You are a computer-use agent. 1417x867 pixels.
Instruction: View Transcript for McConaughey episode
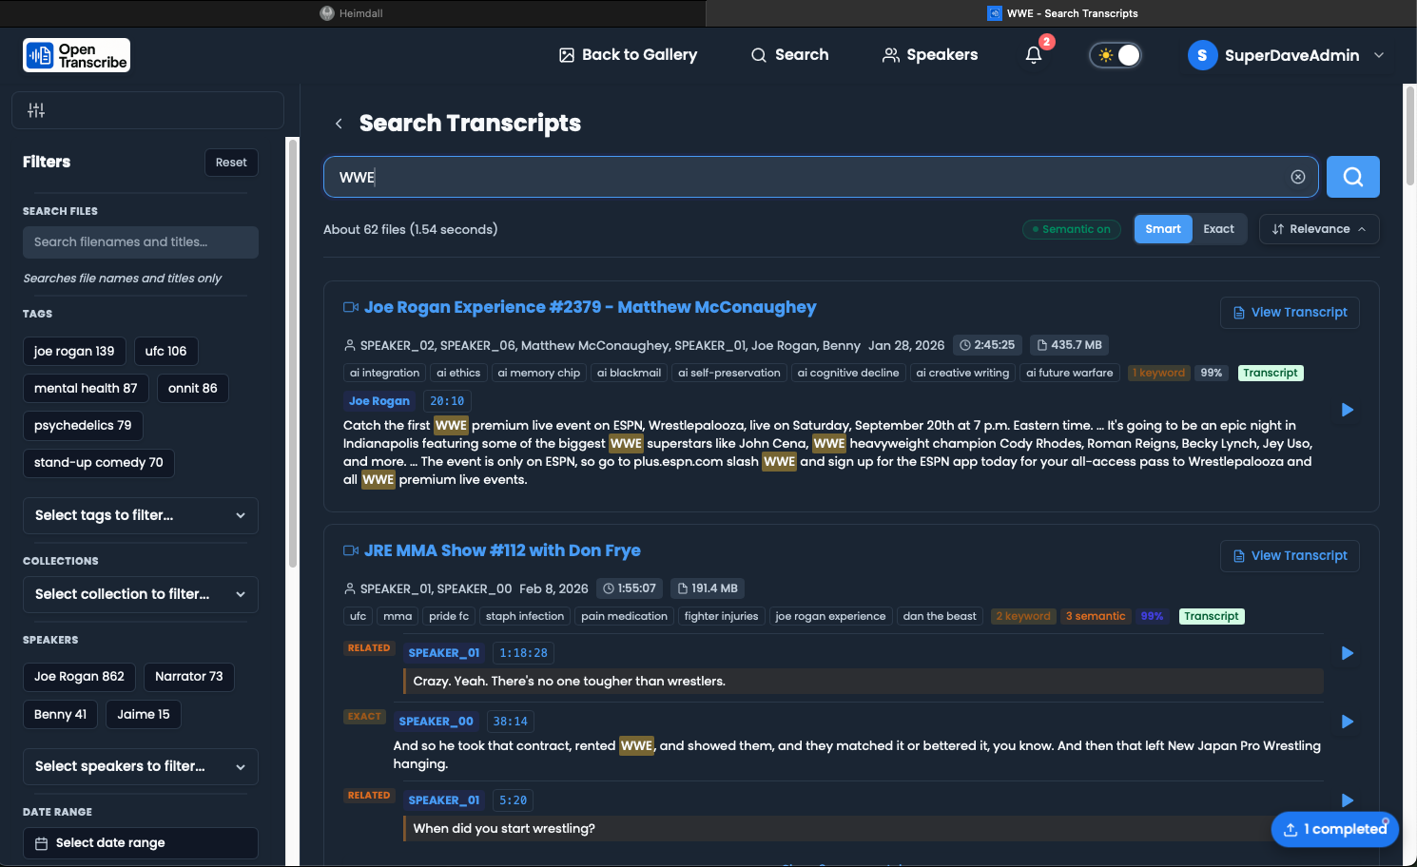(x=1290, y=313)
